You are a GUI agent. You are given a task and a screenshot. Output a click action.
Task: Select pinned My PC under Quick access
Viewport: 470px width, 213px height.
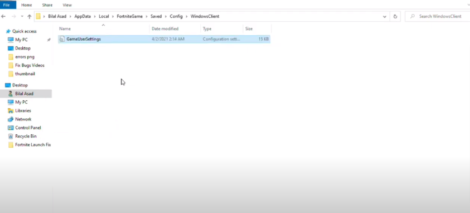coord(21,40)
